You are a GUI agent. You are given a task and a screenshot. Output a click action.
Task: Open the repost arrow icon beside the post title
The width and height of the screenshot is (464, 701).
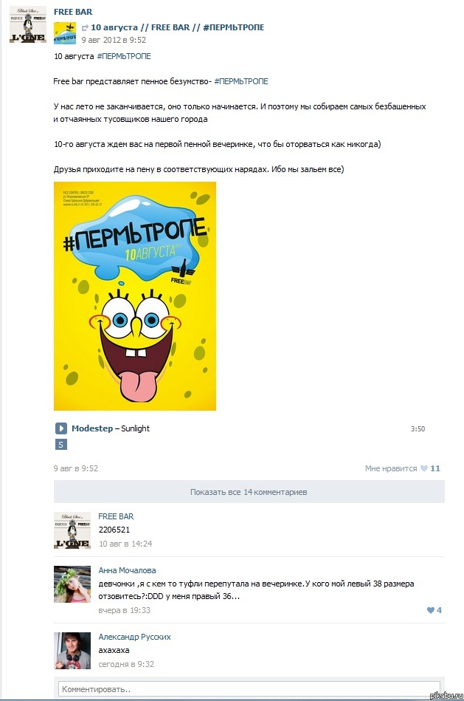(85, 28)
